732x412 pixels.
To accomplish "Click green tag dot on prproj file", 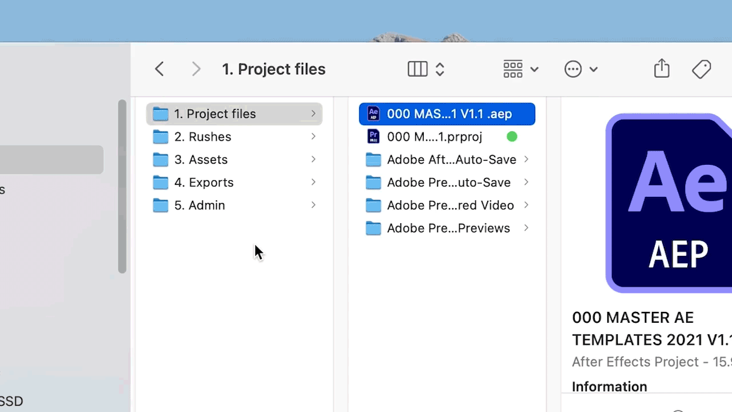I will tap(512, 137).
